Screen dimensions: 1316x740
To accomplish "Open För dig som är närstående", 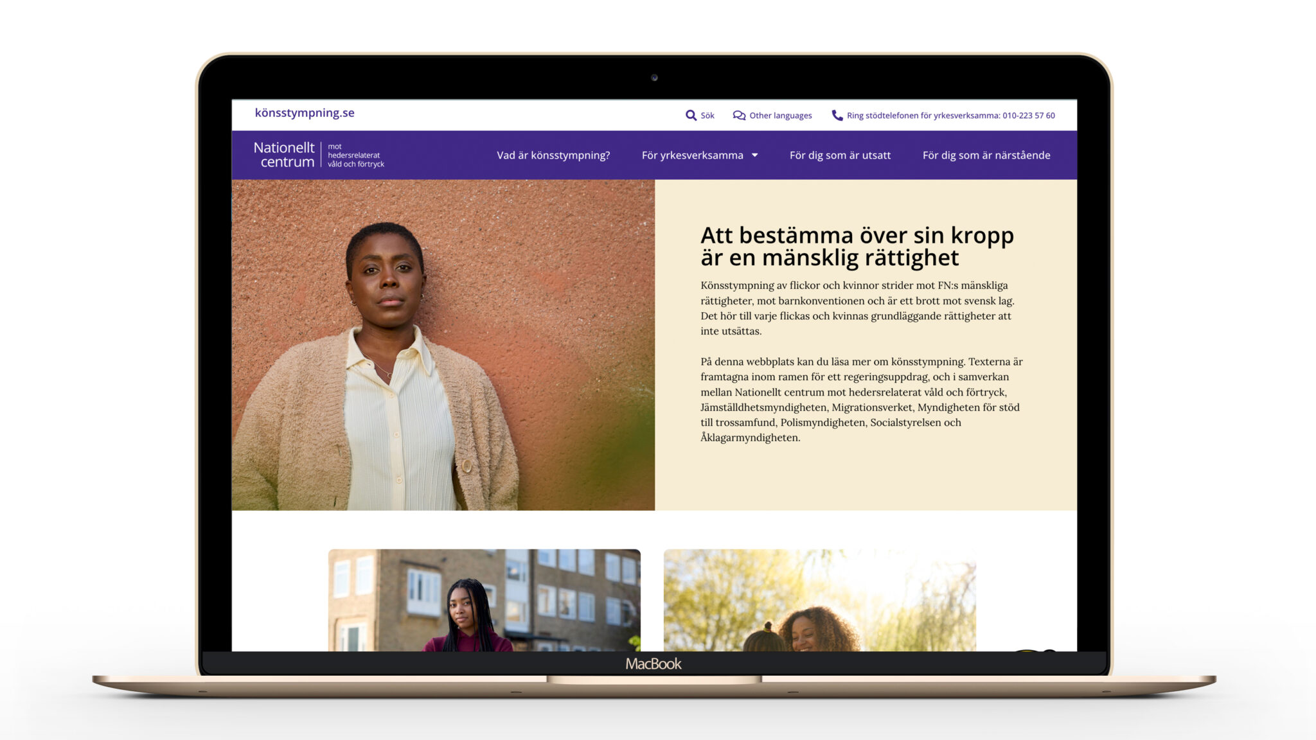I will pos(986,155).
